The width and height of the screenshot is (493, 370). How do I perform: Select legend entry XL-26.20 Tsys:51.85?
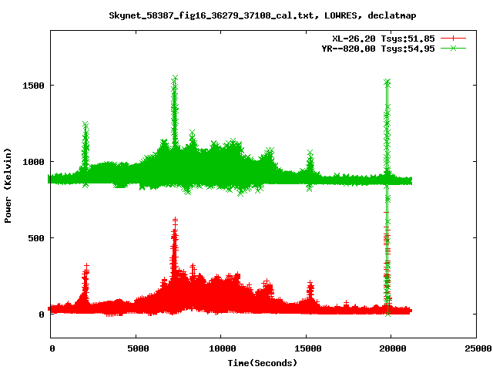click(x=384, y=39)
